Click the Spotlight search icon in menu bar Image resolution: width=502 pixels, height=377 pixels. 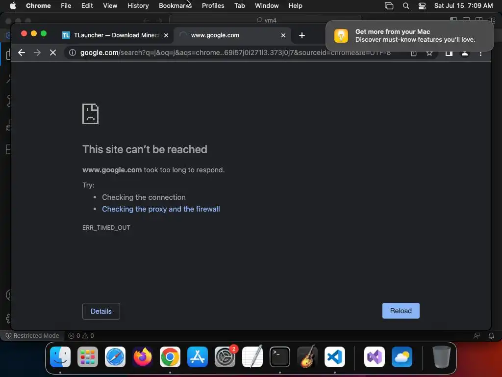point(405,6)
